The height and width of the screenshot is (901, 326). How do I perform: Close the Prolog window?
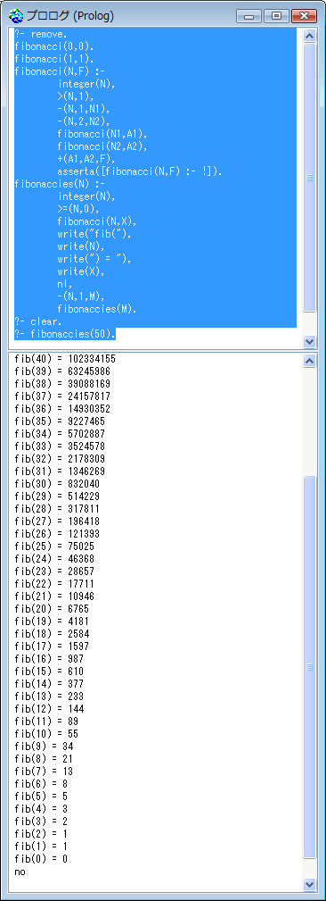(x=304, y=15)
